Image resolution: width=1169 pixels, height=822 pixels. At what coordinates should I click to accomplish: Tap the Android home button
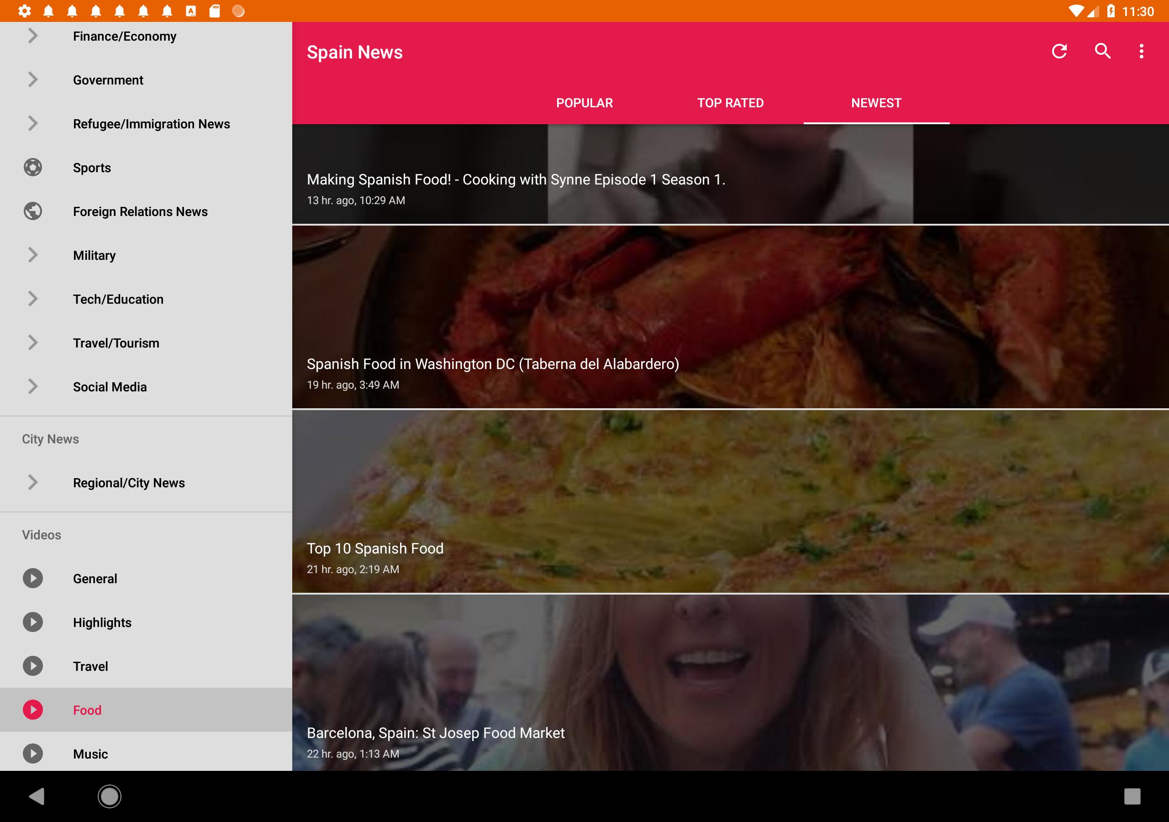[x=110, y=796]
